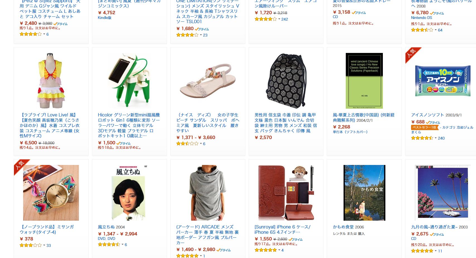Expand rating dropdown beside 240 reviews
476x258 pixels.
pyautogui.click(x=436, y=138)
